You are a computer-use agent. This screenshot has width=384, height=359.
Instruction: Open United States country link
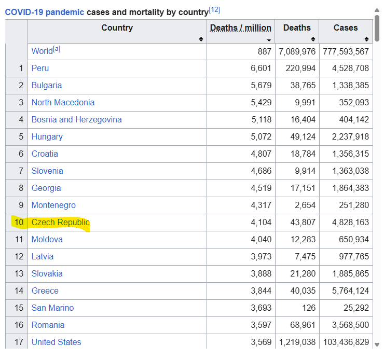click(57, 342)
